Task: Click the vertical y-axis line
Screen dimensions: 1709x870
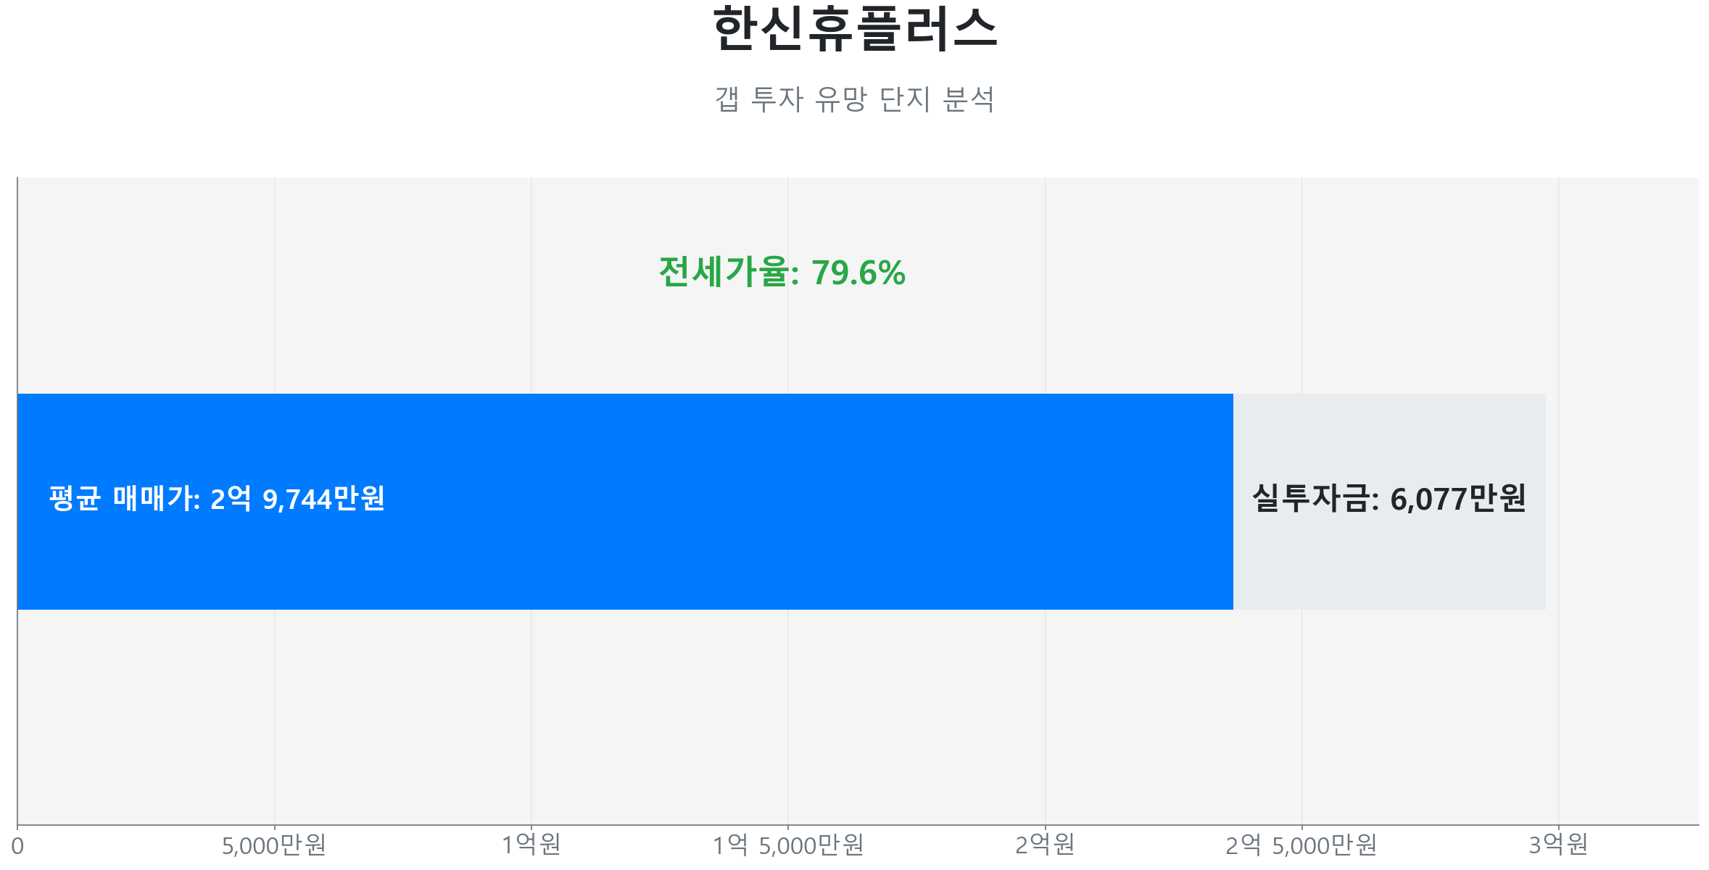Action: 17,290
